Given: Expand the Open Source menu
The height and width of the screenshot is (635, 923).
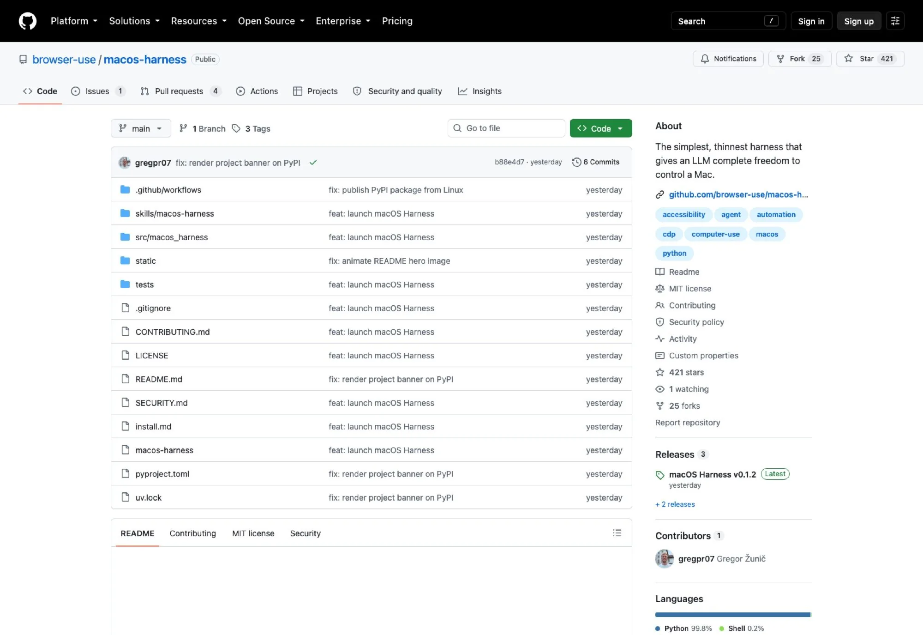Looking at the screenshot, I should (271, 21).
